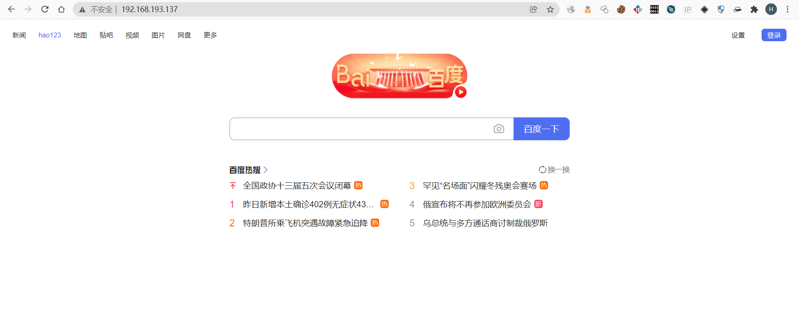Play the Baidu doodle animation
This screenshot has height=318, width=799.
coord(460,92)
